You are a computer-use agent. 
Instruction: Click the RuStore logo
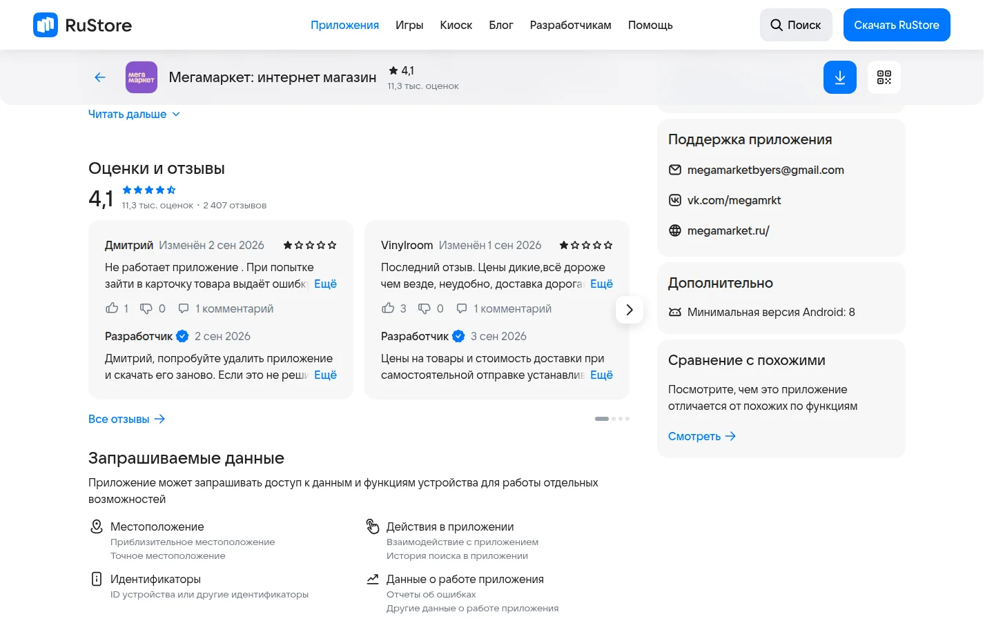coord(82,25)
